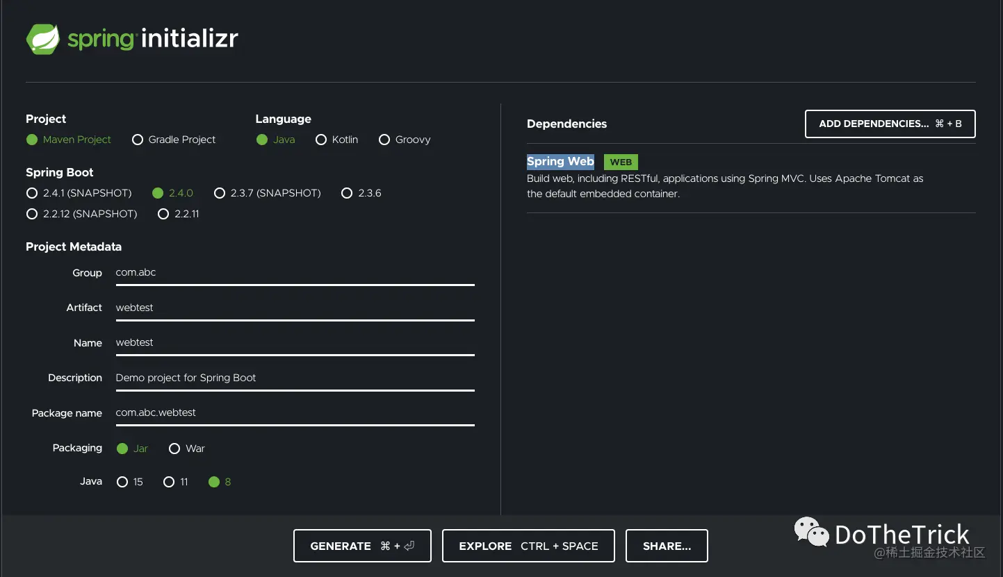This screenshot has height=577, width=1003.
Task: Click the Generate button
Action: [x=362, y=546]
